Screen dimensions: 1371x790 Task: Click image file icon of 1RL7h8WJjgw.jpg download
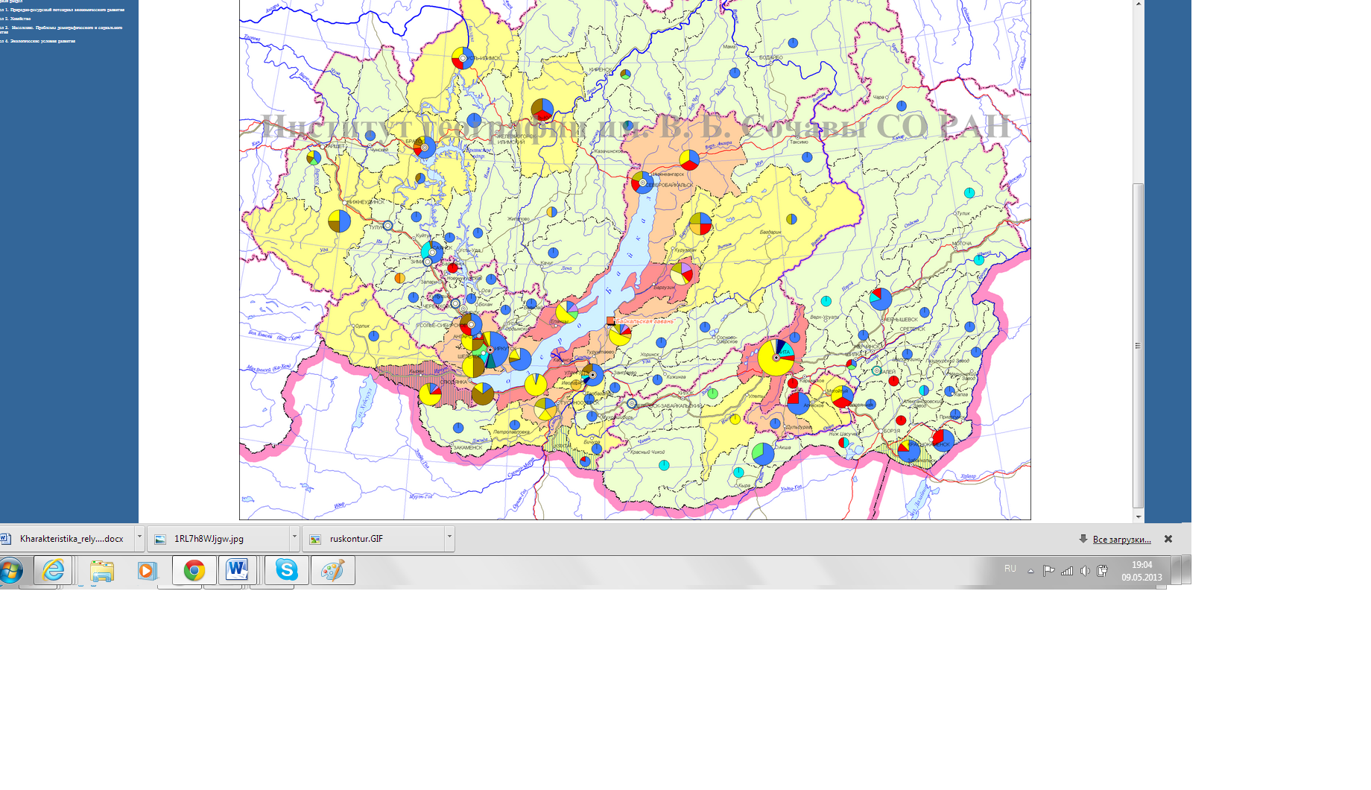pyautogui.click(x=160, y=539)
